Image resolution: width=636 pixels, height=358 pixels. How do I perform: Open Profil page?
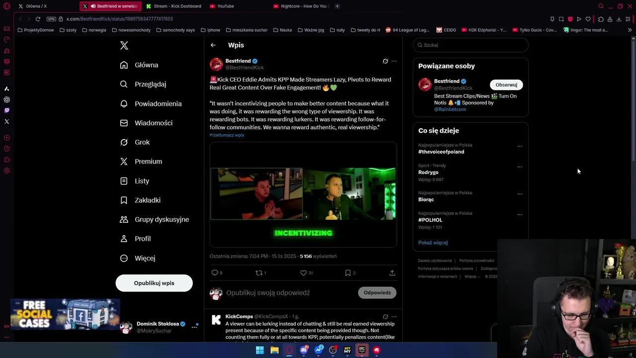(135, 239)
